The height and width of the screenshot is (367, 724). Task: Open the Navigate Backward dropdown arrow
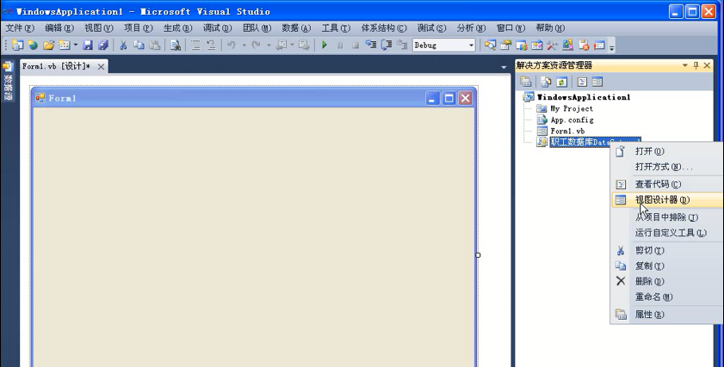pos(293,46)
